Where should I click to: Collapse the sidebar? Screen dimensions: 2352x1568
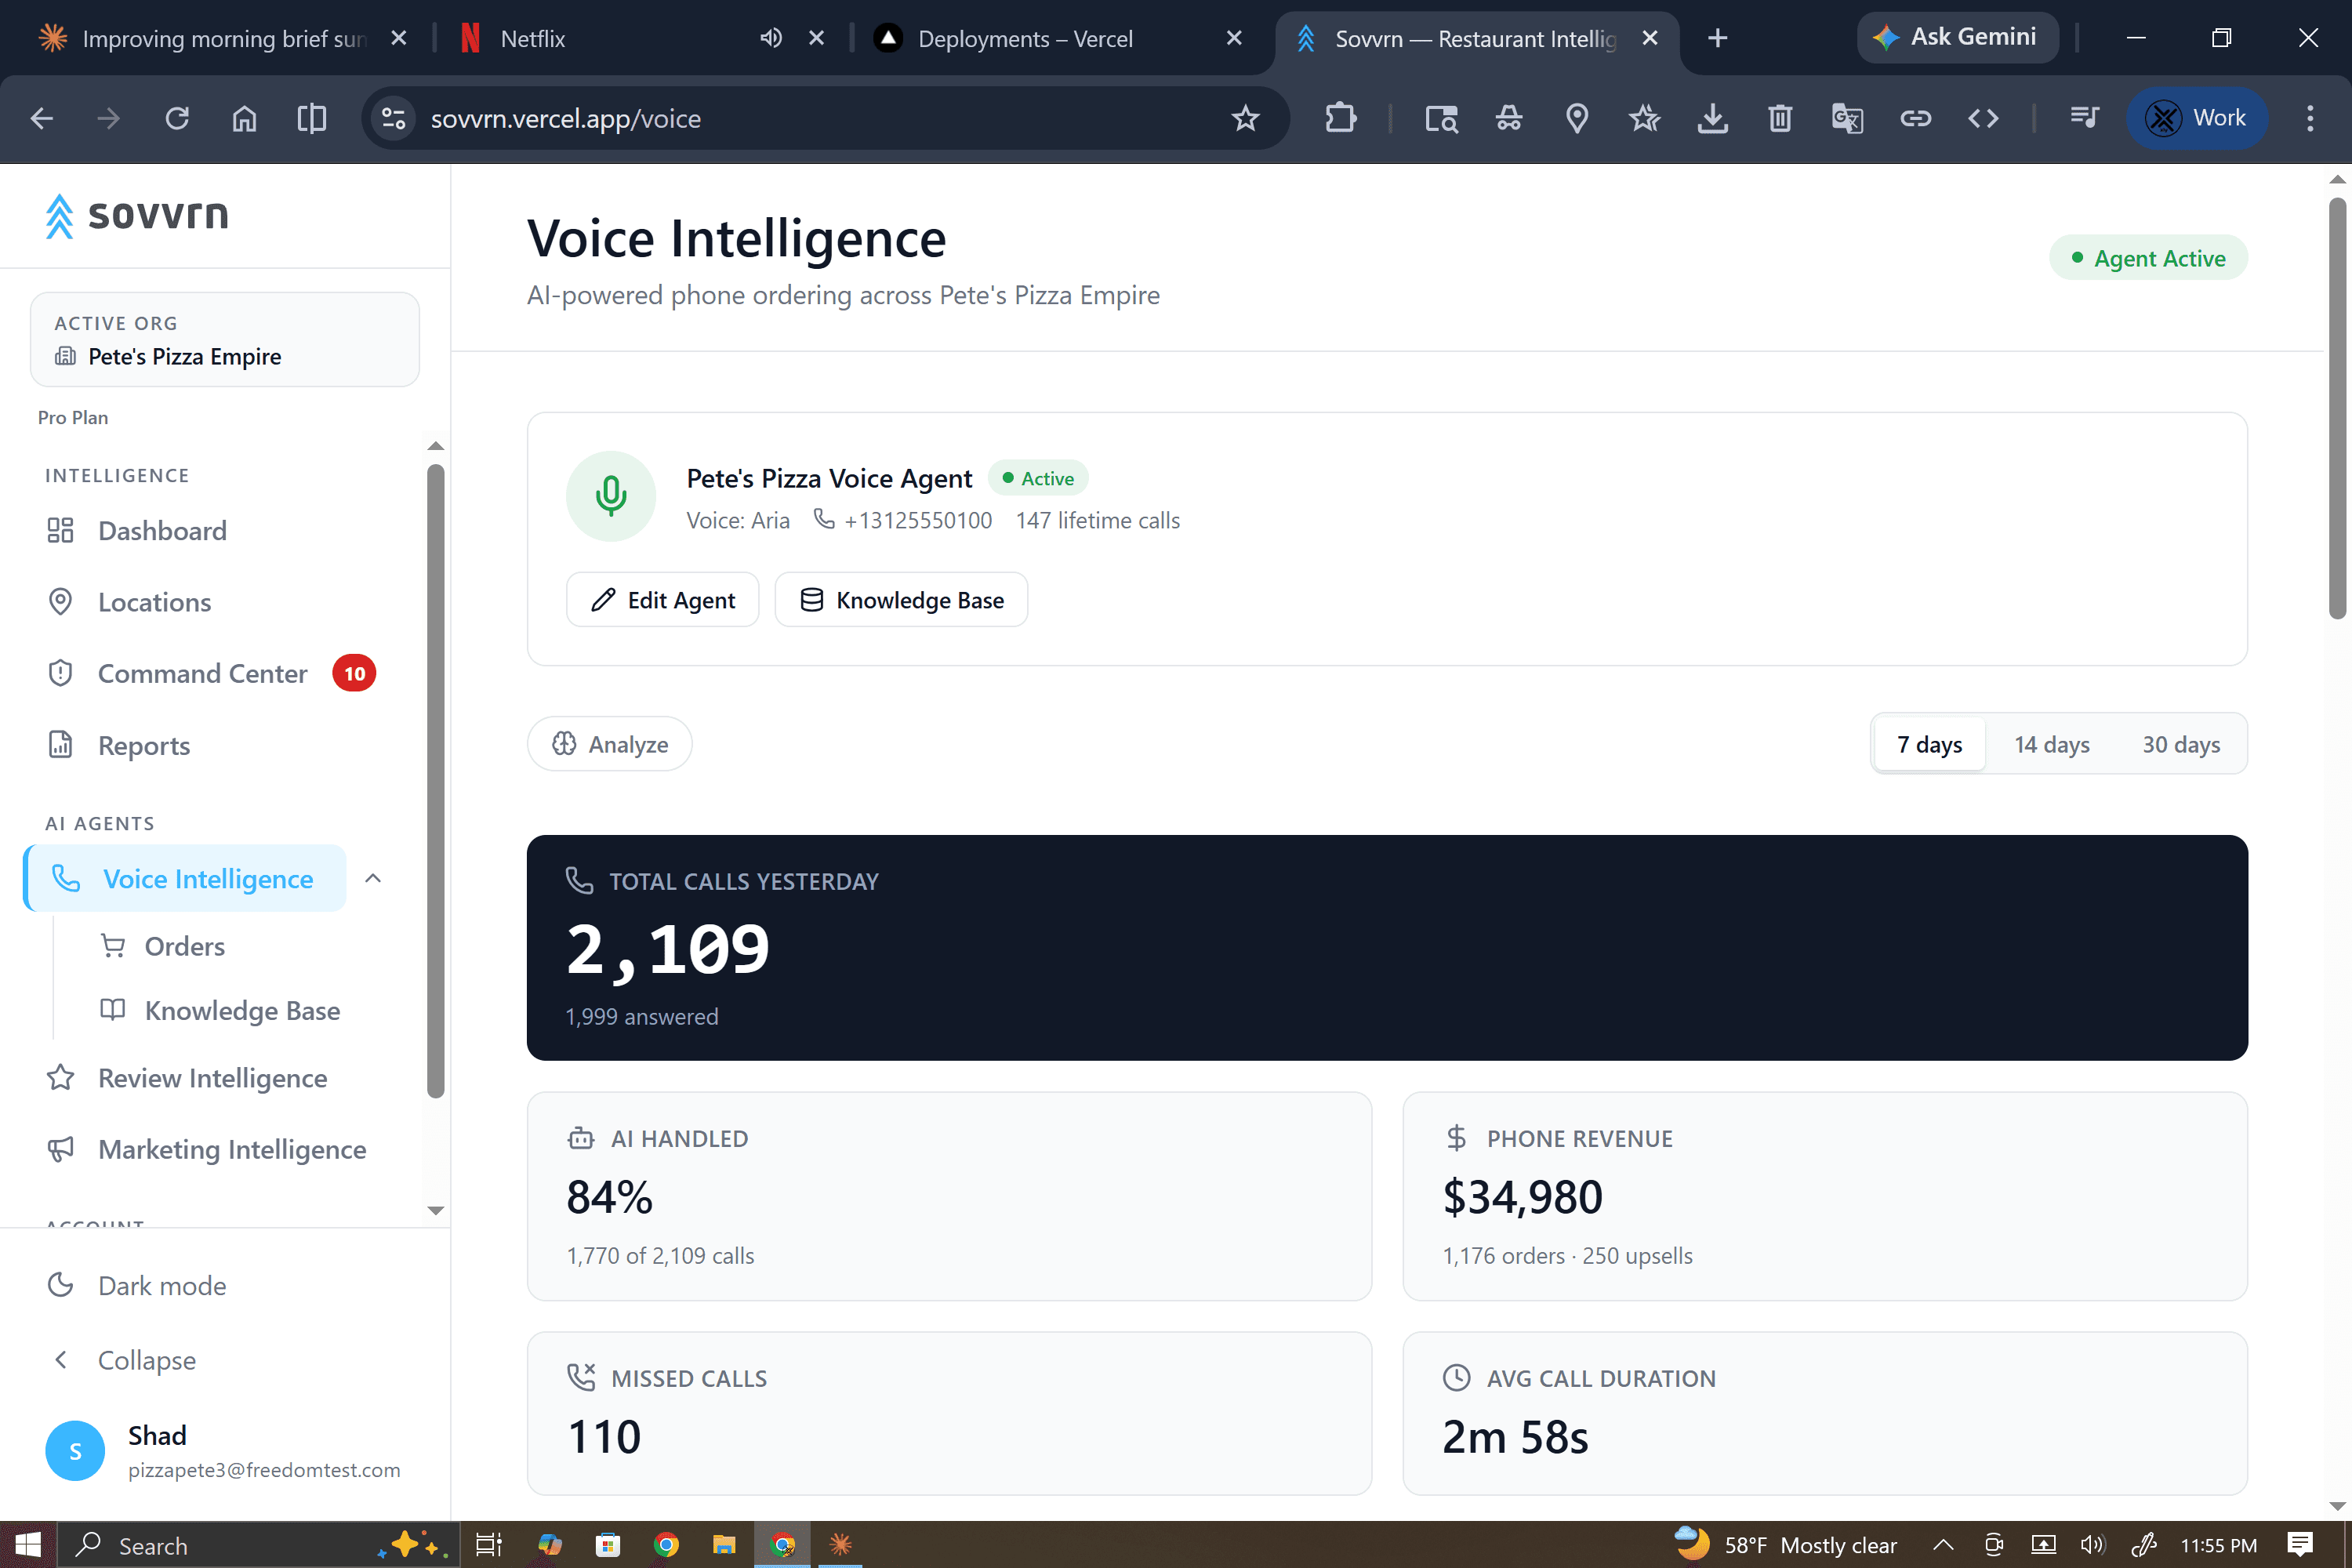coord(146,1359)
